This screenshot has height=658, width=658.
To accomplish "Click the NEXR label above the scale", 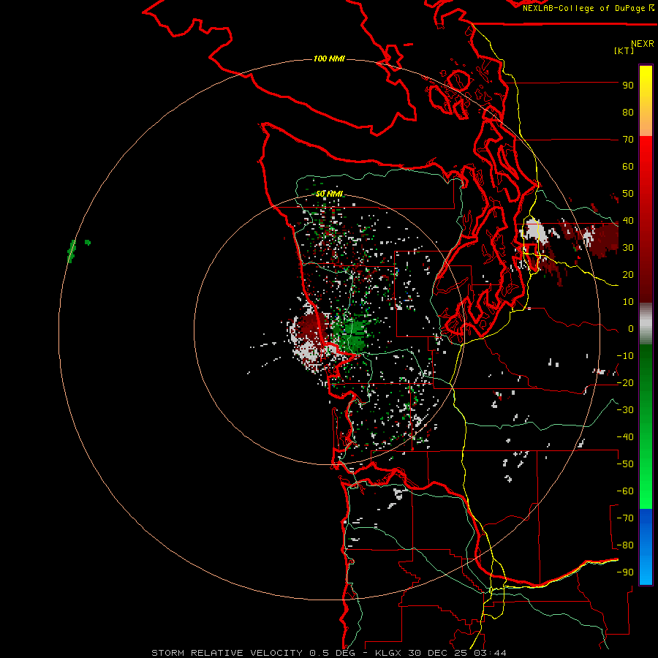I will (643, 44).
